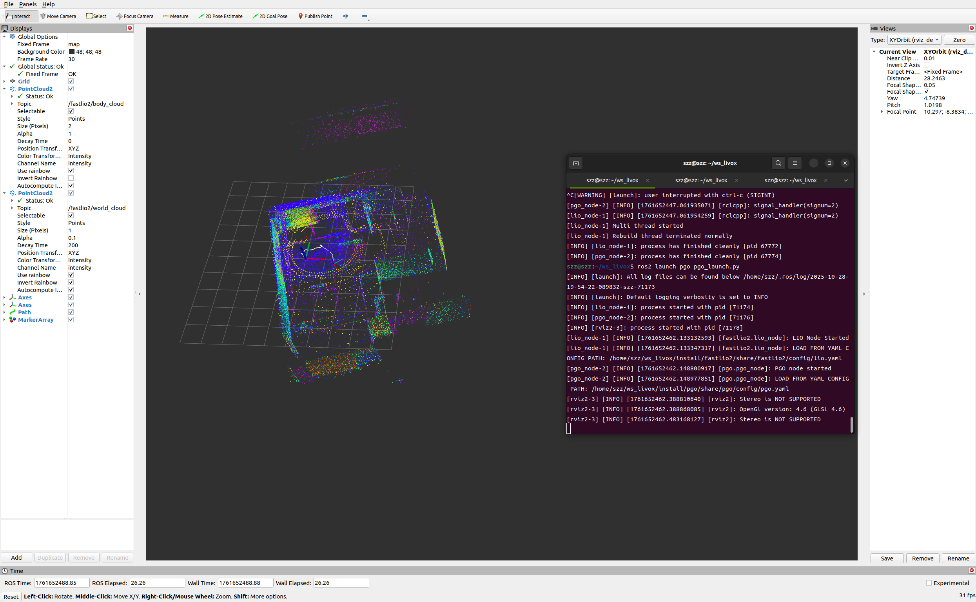Pick the 2D Goal Pose tool

(270, 16)
